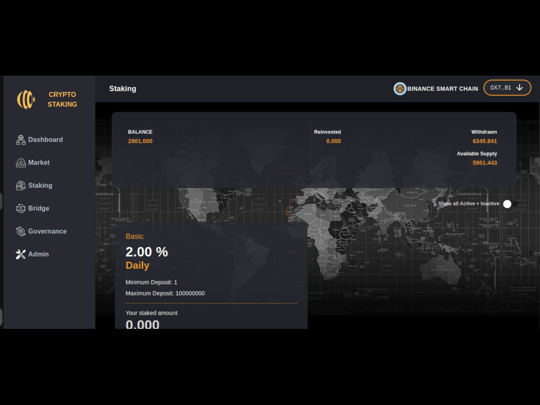Click the Staking page heading
Image resolution: width=540 pixels, height=405 pixels.
tap(123, 89)
